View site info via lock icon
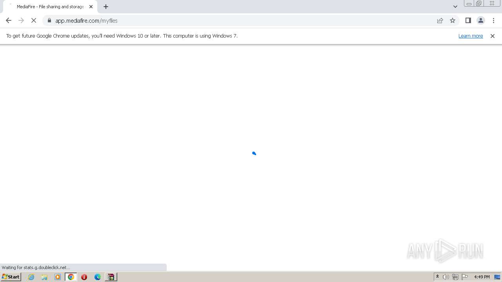Viewport: 502px width, 282px height. pos(49,20)
